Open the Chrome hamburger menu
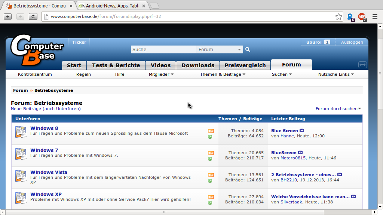Image resolution: width=383 pixels, height=215 pixels. (x=375, y=16)
